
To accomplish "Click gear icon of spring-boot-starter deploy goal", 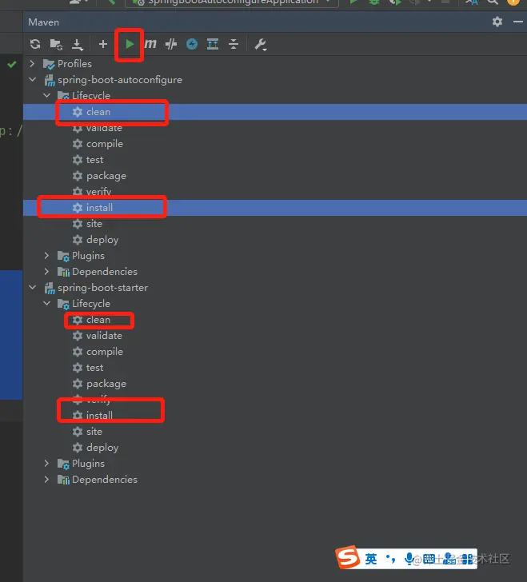I will click(78, 447).
